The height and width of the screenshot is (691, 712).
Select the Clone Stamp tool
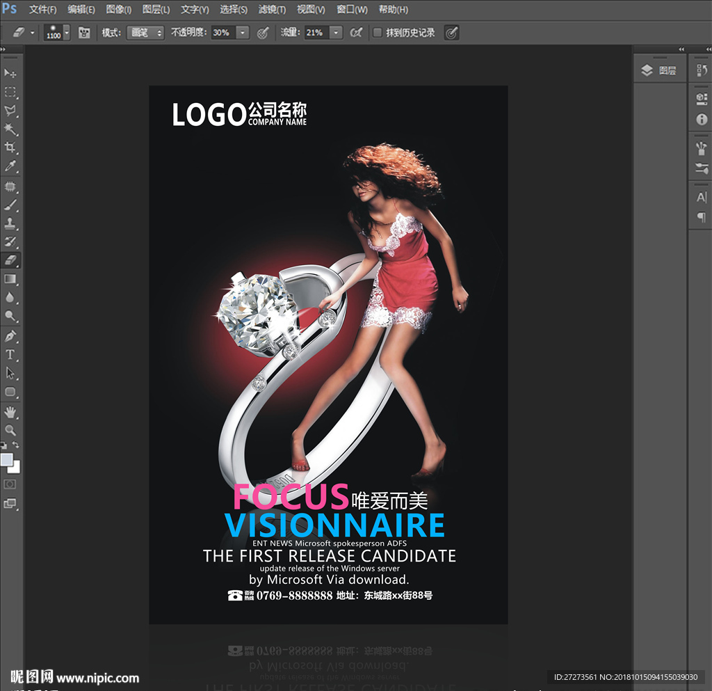tap(10, 223)
